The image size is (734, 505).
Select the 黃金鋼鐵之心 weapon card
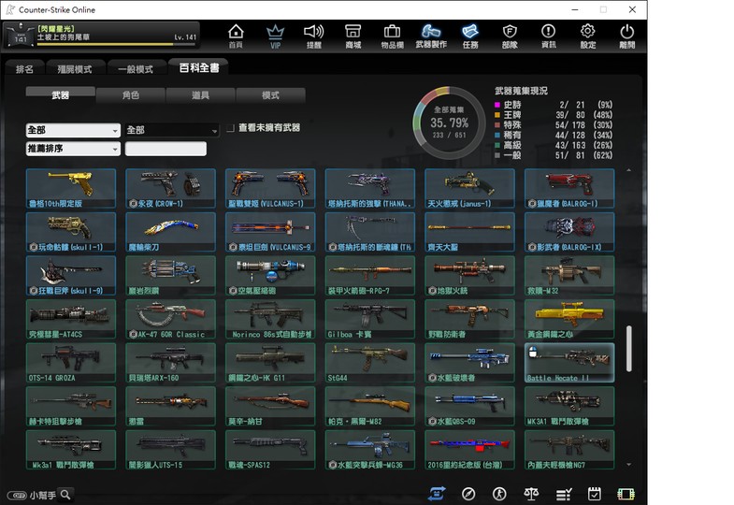[569, 319]
